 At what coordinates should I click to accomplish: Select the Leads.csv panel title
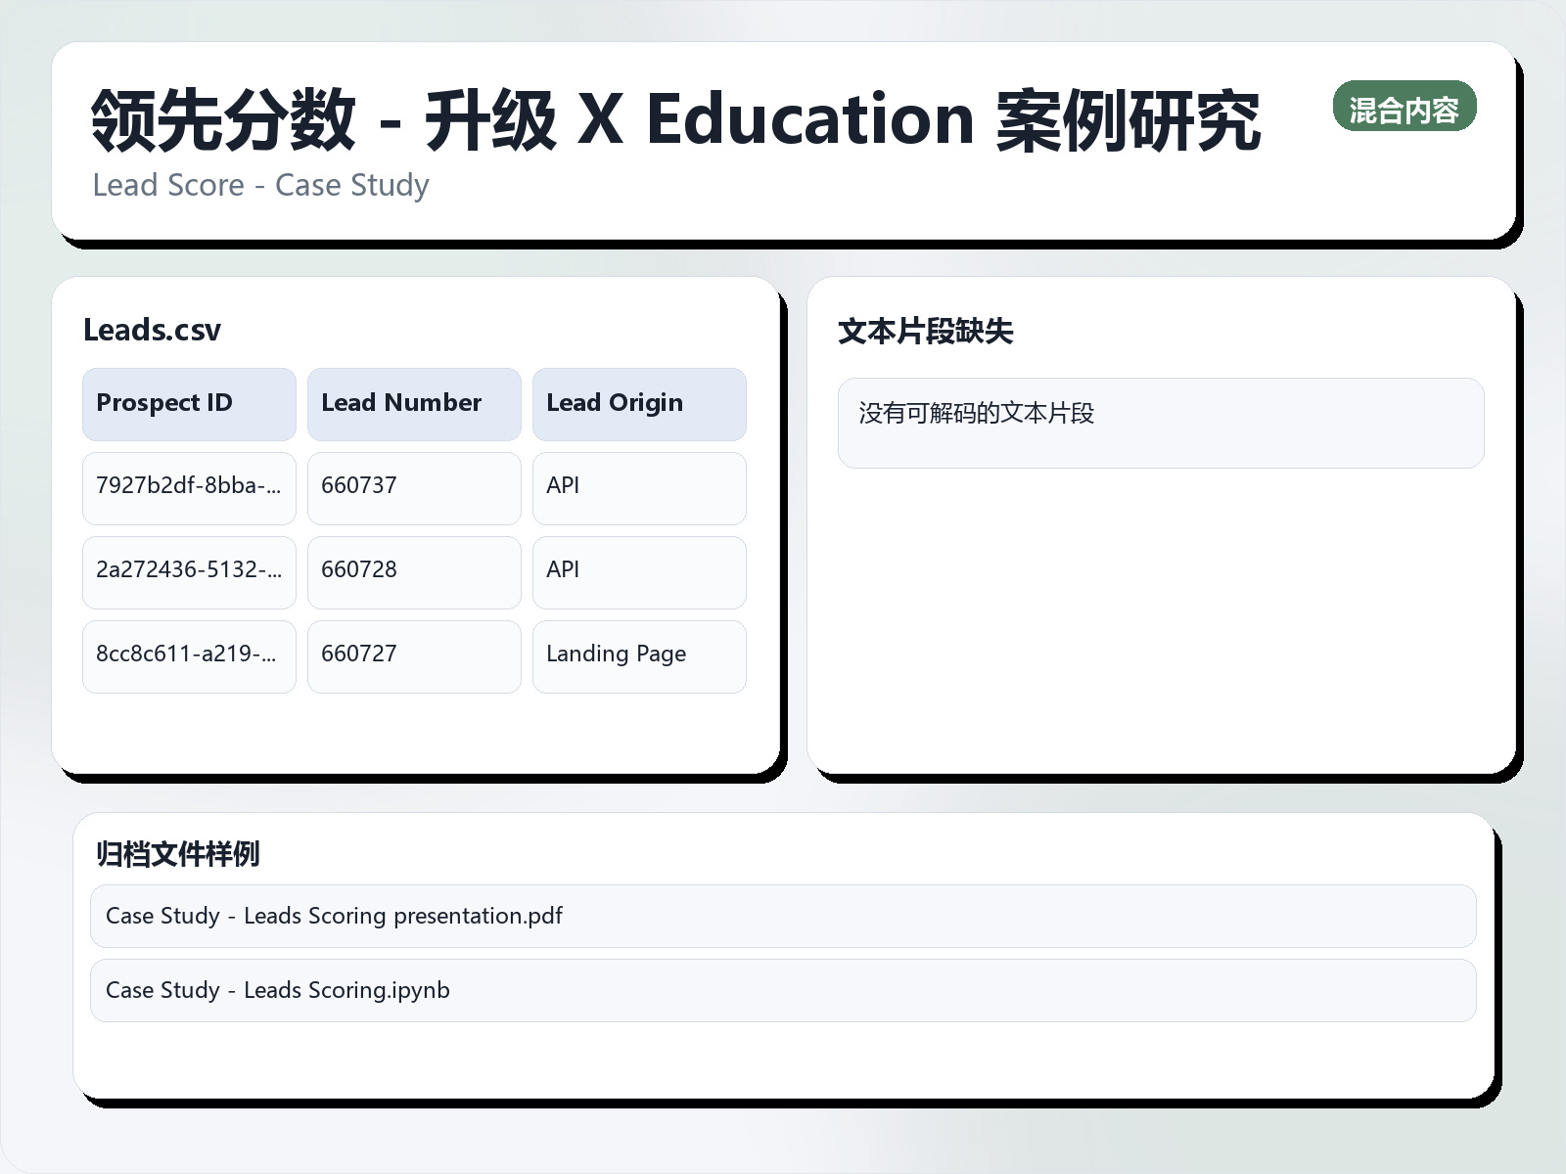coord(152,330)
